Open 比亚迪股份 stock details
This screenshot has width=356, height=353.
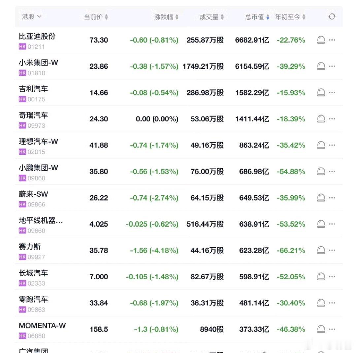pyautogui.click(x=37, y=36)
